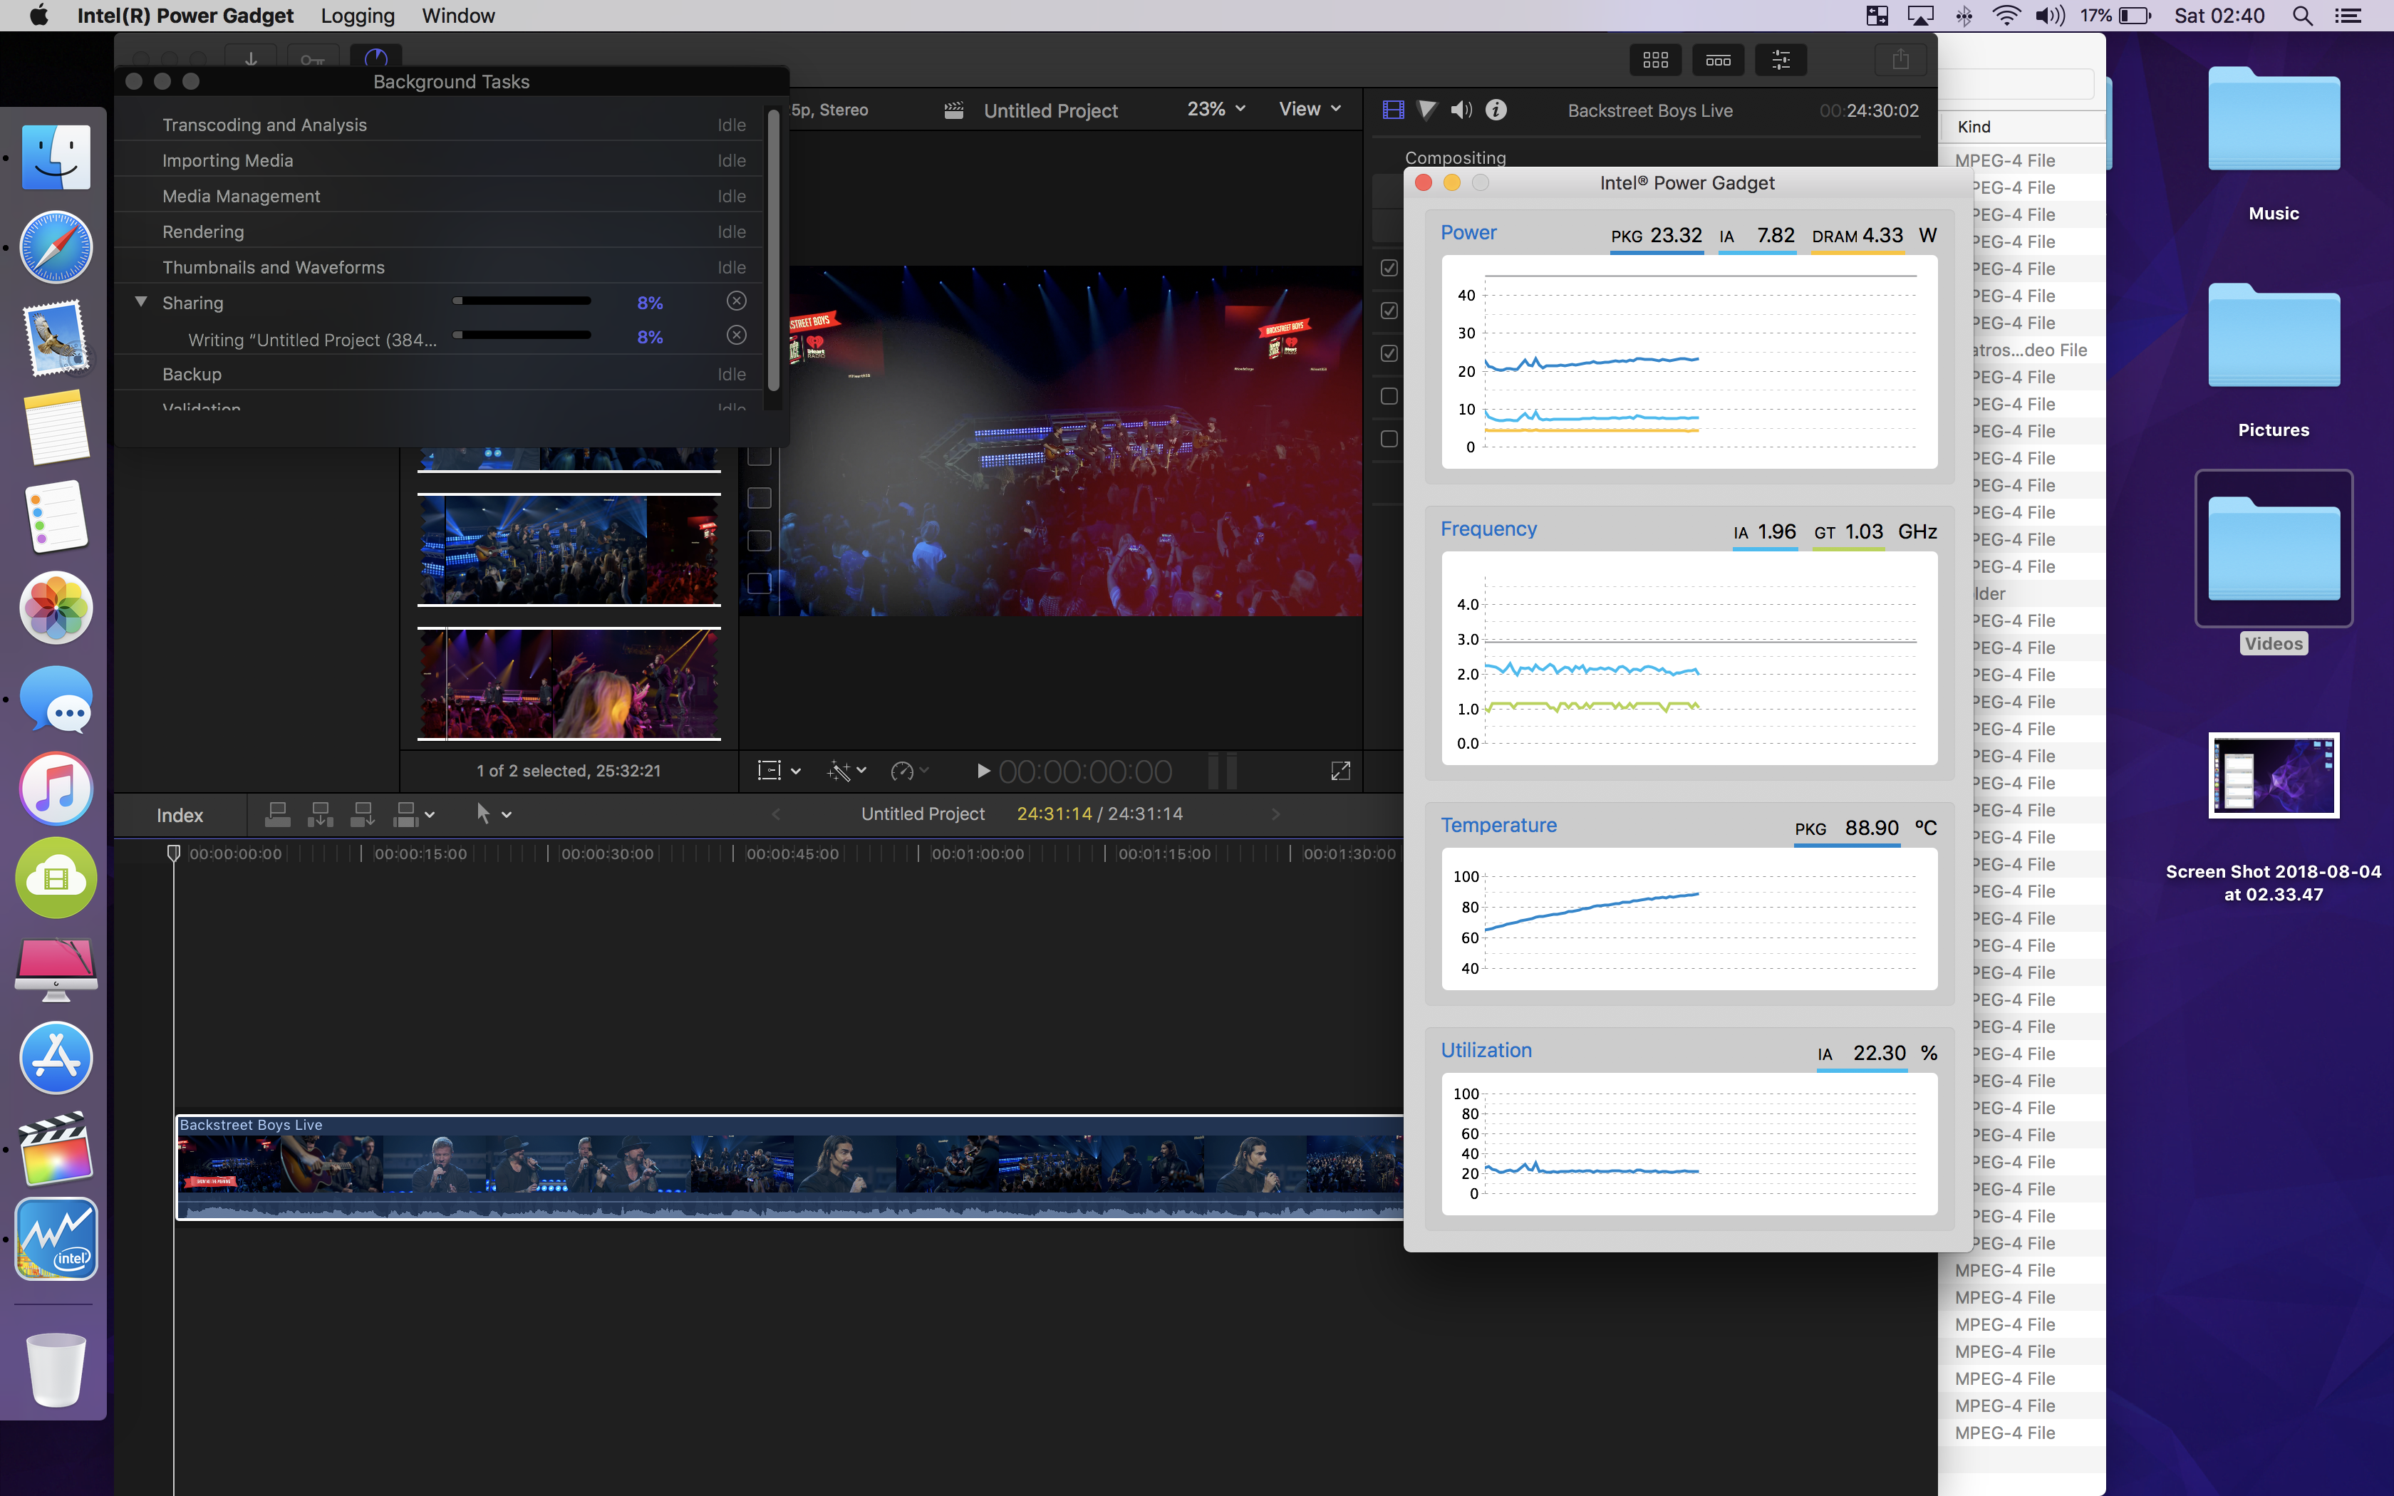The image size is (2394, 1496).
Task: Open the select tool arrow dropdown
Action: click(492, 814)
